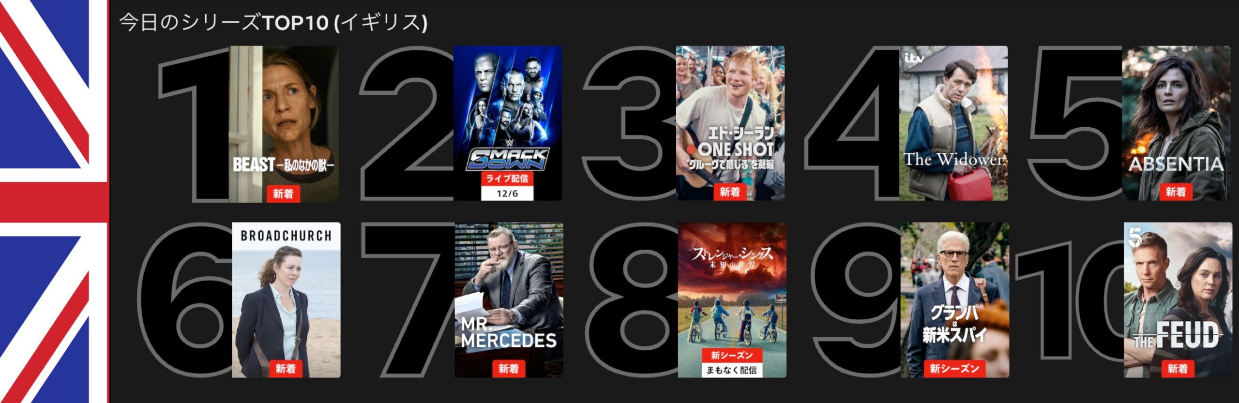
Task: Open The Feud poster
Action: [x=1178, y=300]
